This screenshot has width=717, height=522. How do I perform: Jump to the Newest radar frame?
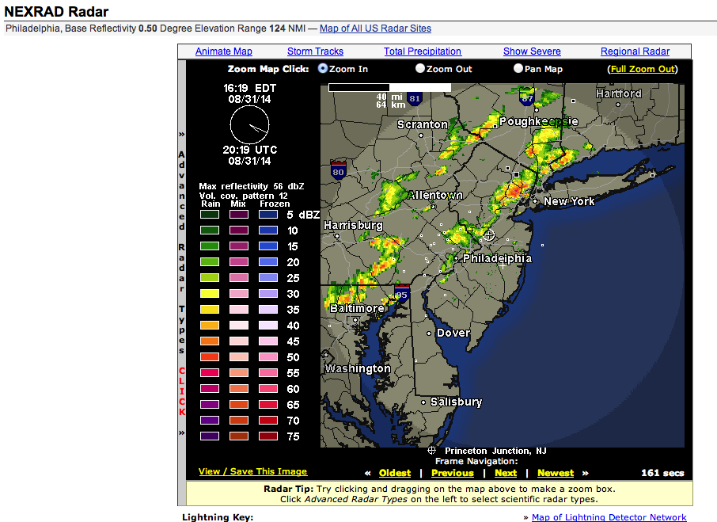[x=556, y=473]
